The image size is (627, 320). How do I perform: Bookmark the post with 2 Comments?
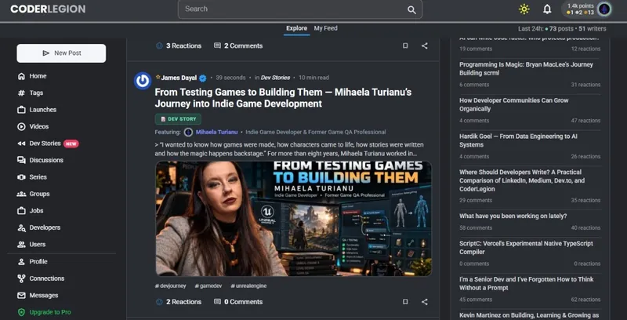coord(405,45)
